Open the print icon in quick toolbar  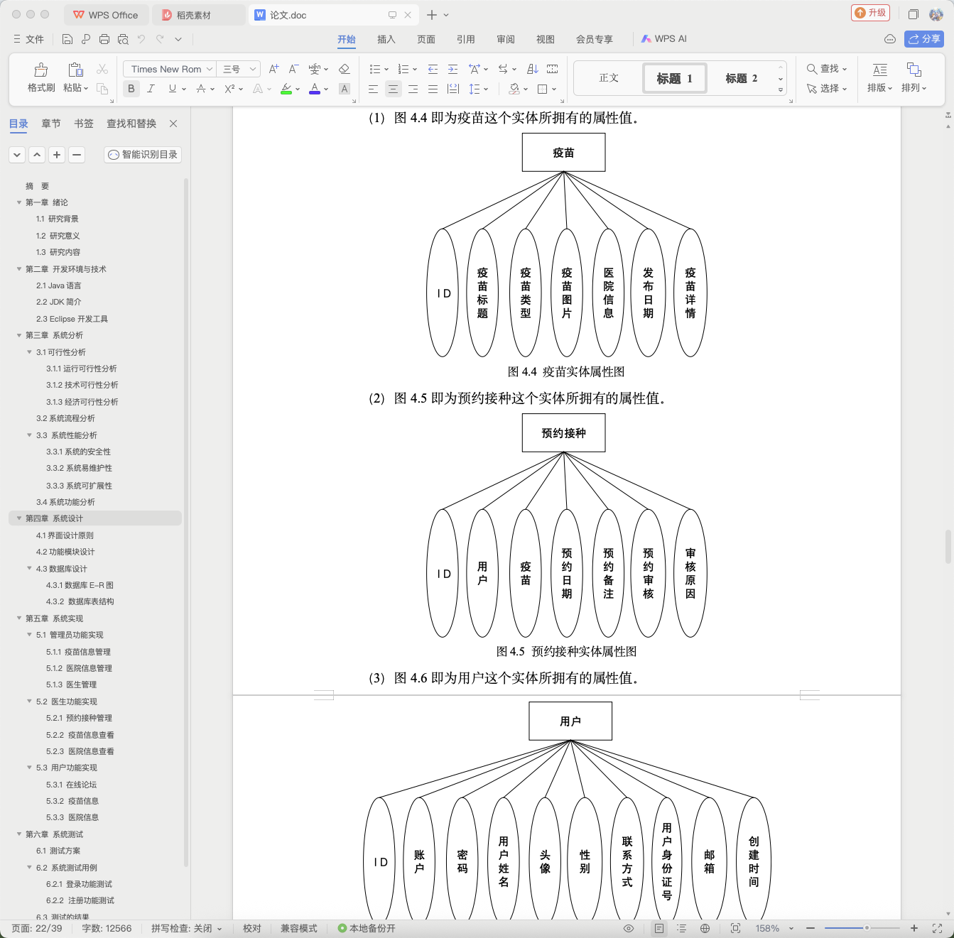[104, 39]
